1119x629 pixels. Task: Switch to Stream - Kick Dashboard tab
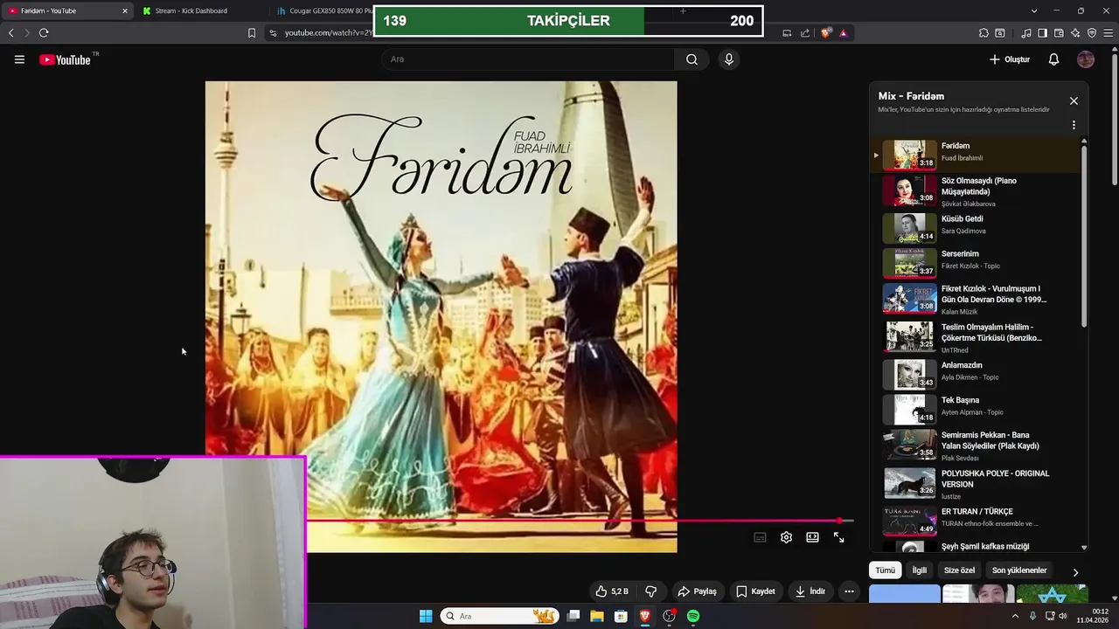191,10
